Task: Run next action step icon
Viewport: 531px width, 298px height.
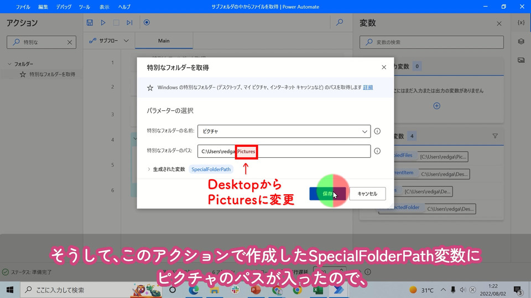Action: 129,23
